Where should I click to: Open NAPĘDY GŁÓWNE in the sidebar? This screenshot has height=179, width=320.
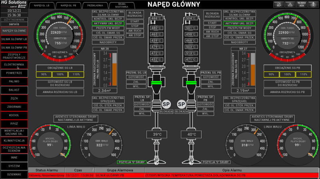point(14,31)
